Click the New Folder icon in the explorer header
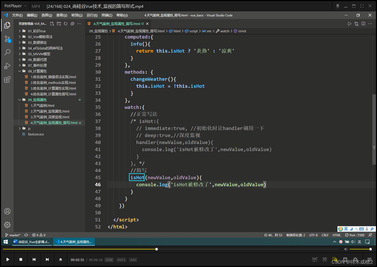377x267 pixels. click(59, 24)
